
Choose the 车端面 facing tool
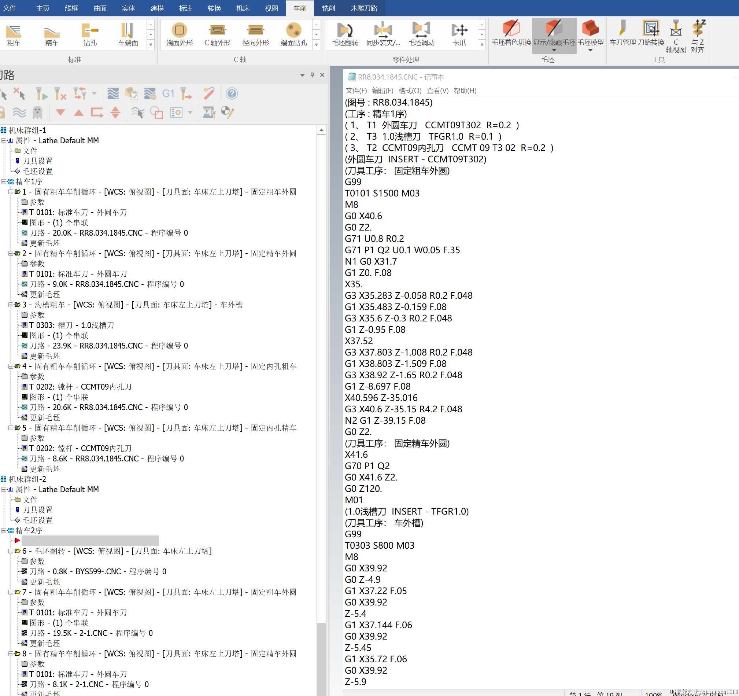pos(128,34)
